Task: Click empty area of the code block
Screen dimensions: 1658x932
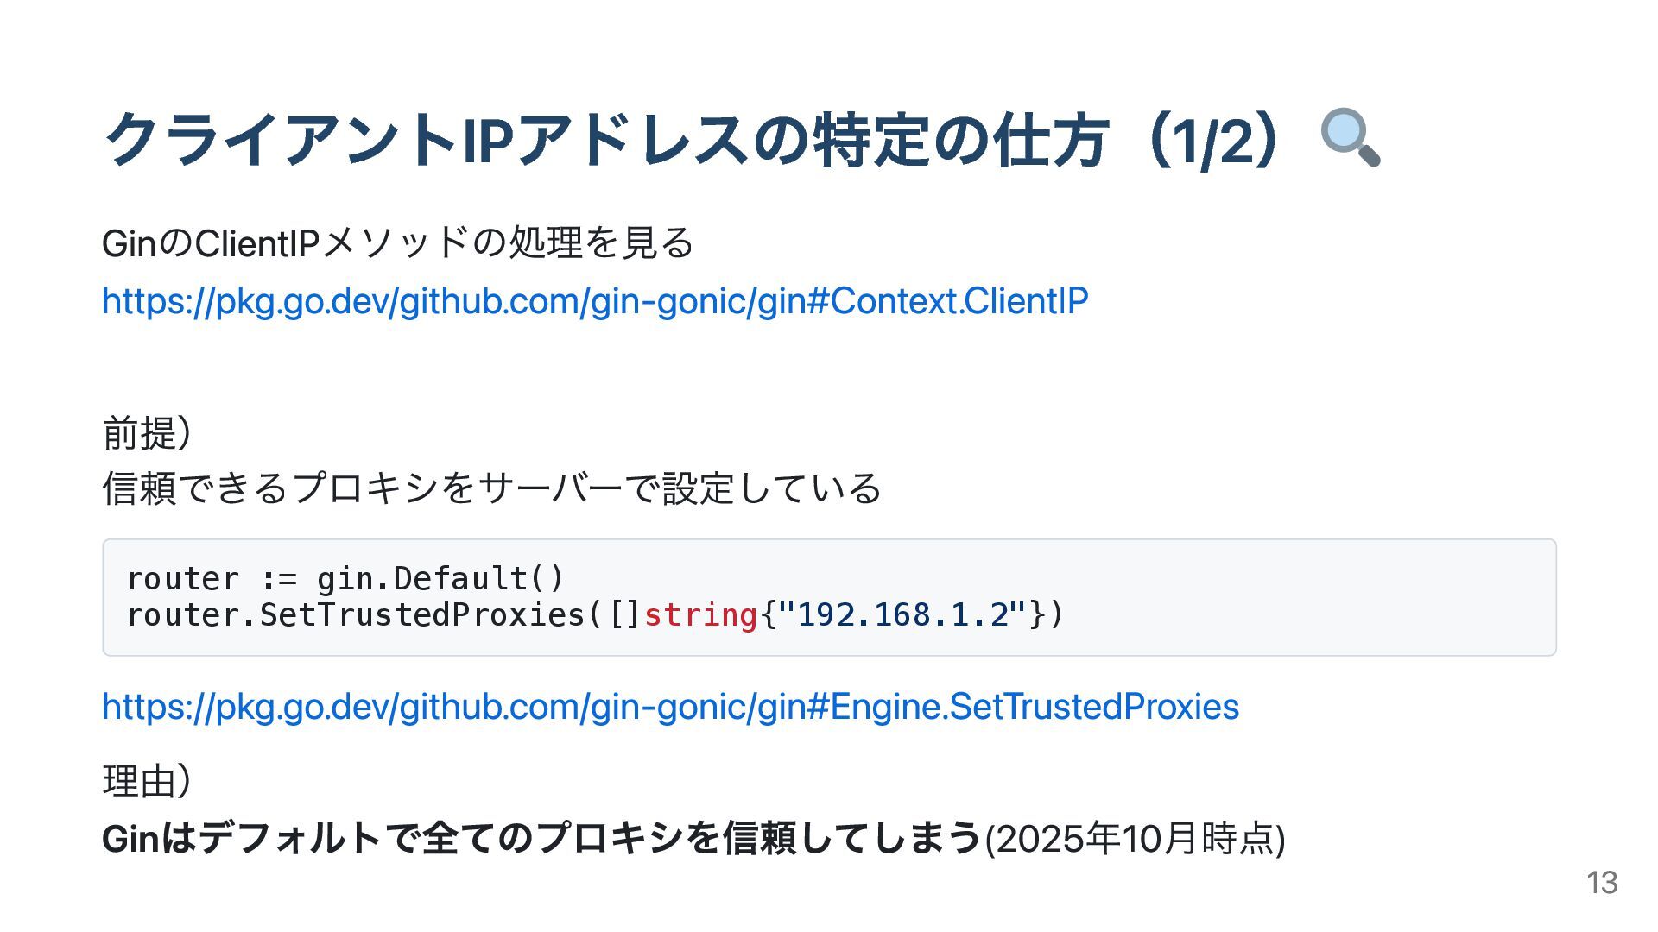Action: tap(1295, 595)
